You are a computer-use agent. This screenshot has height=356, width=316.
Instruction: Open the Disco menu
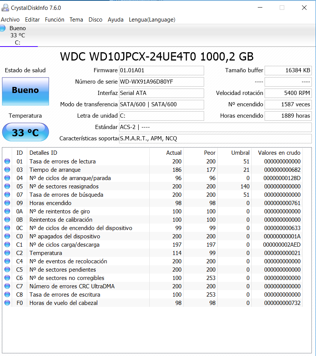(95, 20)
